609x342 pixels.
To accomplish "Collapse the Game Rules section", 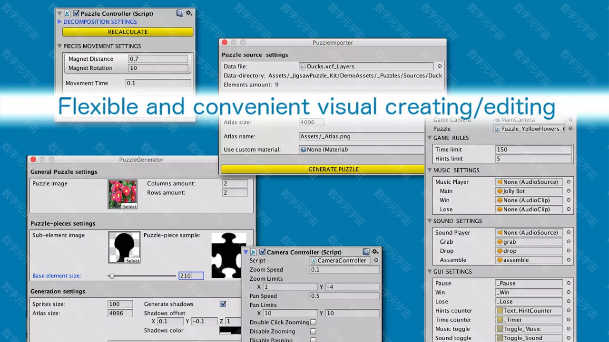I will 430,138.
